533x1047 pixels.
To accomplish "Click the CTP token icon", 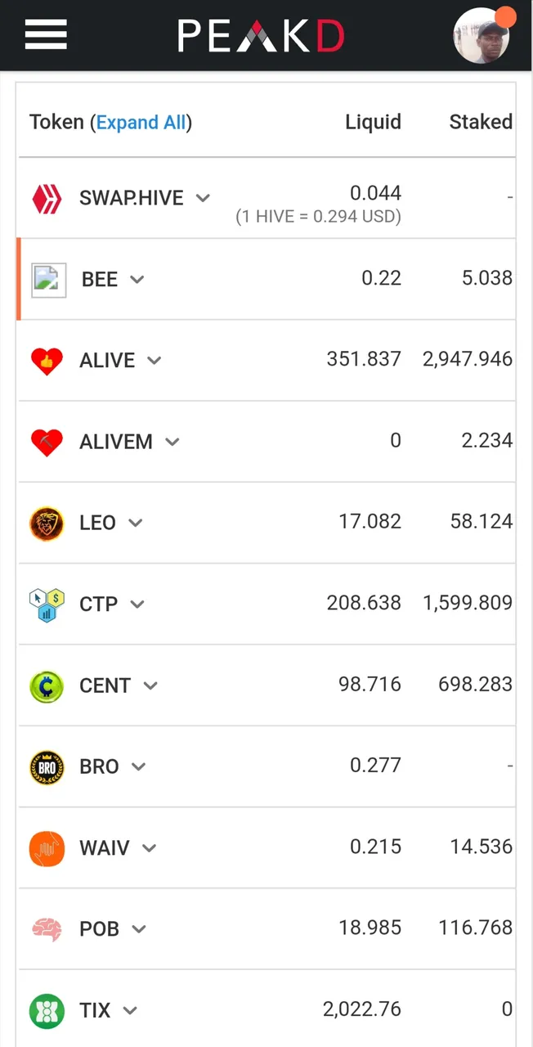I will click(x=47, y=604).
